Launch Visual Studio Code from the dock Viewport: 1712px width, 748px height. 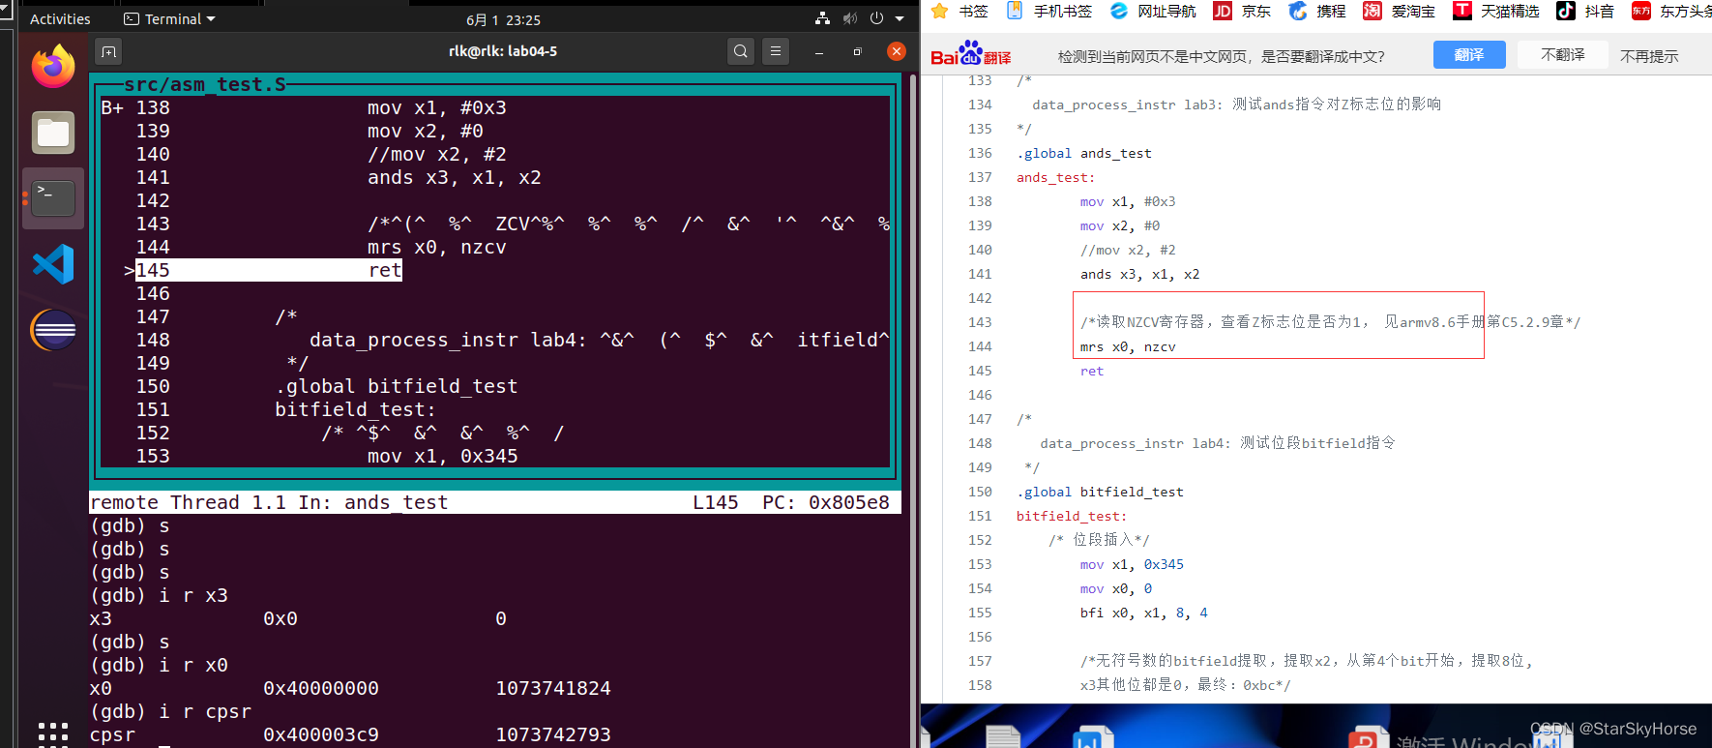tap(53, 264)
